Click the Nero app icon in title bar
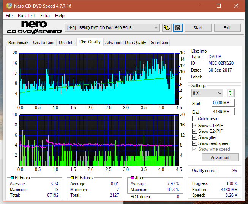 click(x=9, y=6)
